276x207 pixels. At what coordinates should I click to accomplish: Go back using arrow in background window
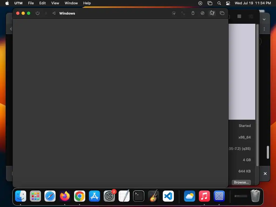pos(11,29)
